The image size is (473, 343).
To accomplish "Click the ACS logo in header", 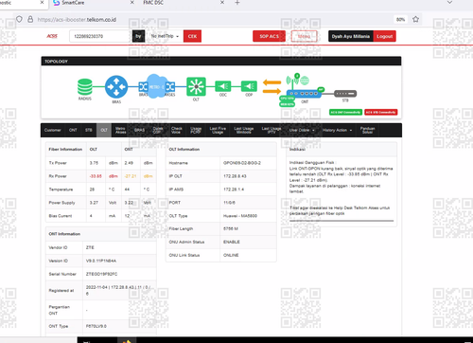I will pos(52,36).
